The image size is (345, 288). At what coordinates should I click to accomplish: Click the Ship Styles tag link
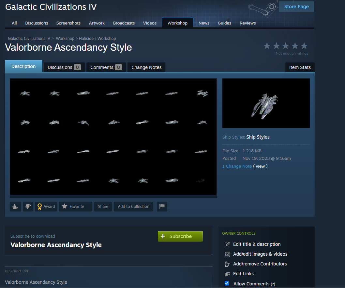point(258,137)
